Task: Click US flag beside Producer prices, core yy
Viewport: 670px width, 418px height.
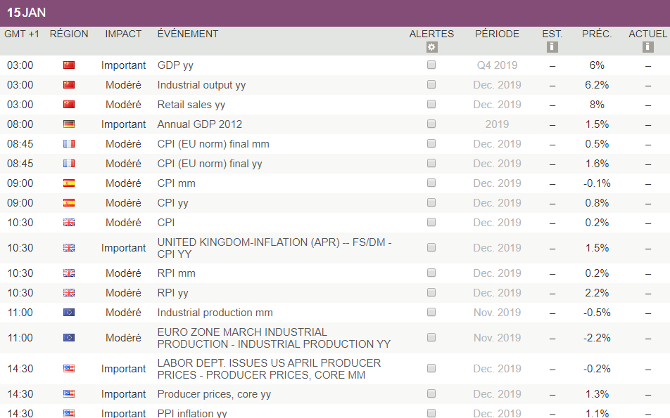Action: 69,394
